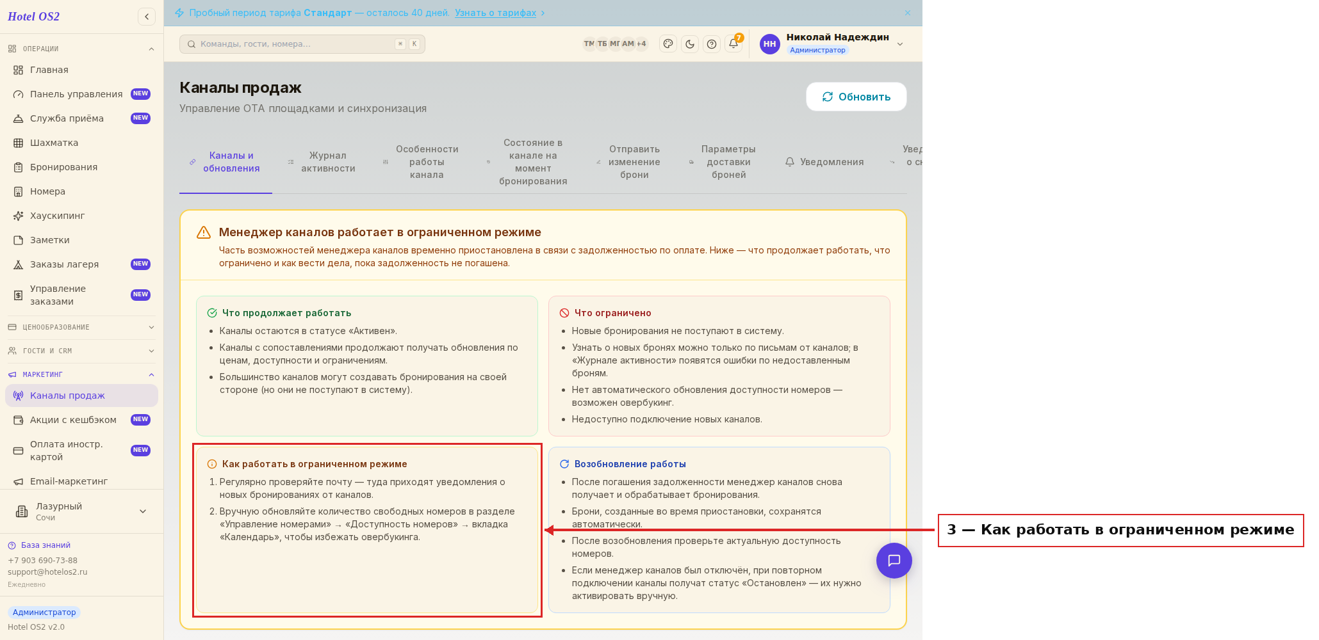Click the Служба приёма bell icon
1319x640 pixels.
[19, 118]
